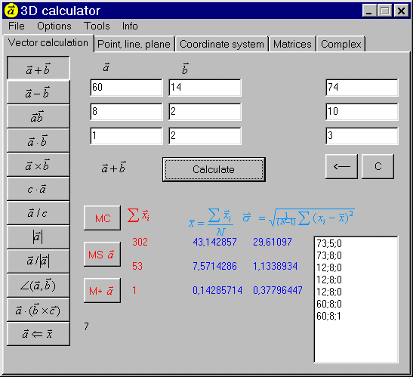This screenshot has width=413, height=377.
Task: Click the sum value 53
Action: tap(137, 266)
